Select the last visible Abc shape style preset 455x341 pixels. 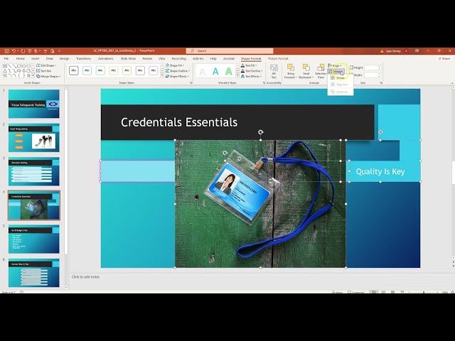tap(154, 70)
